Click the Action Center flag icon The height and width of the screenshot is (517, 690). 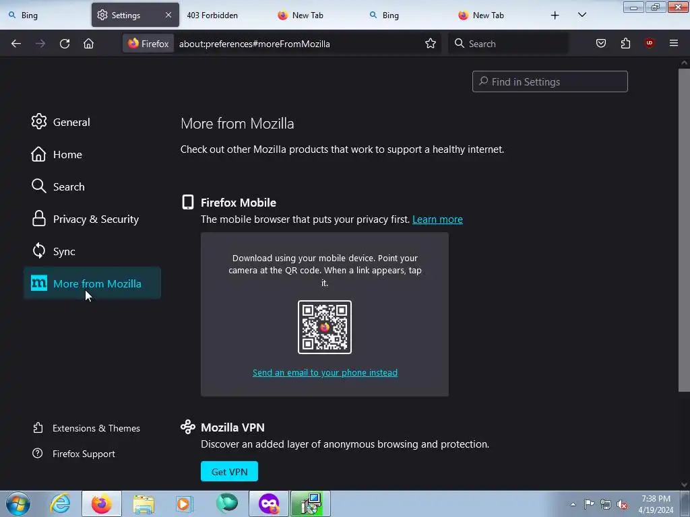(589, 504)
